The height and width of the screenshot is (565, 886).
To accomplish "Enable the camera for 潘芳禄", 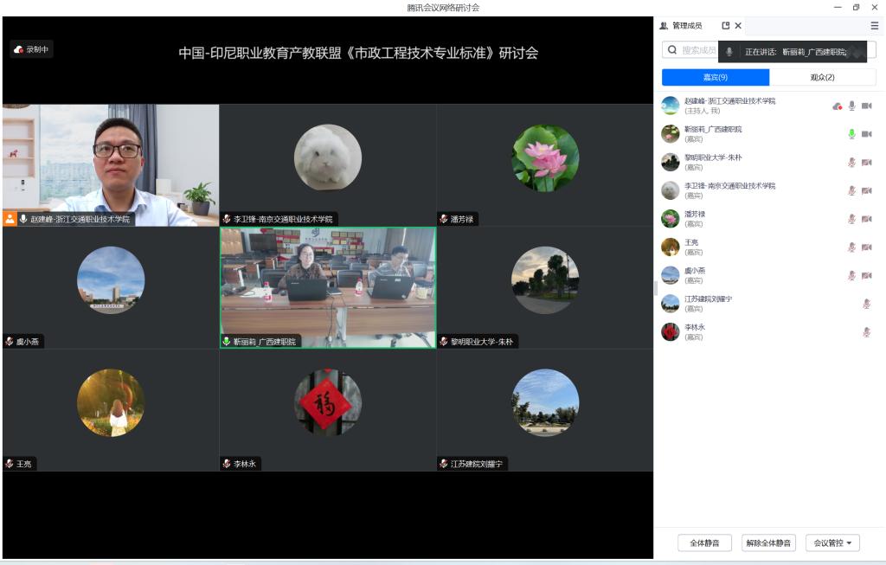I will coord(866,219).
